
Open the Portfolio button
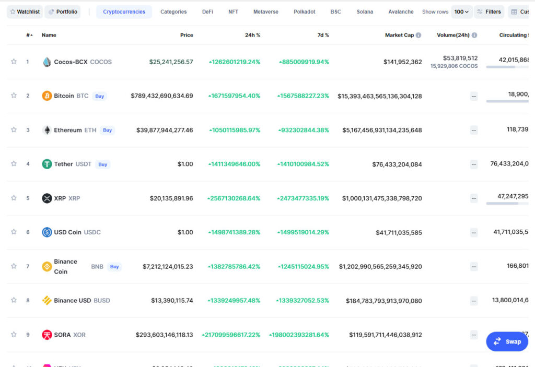tap(63, 11)
